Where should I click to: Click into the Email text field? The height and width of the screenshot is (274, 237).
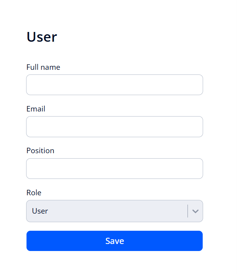tap(114, 127)
